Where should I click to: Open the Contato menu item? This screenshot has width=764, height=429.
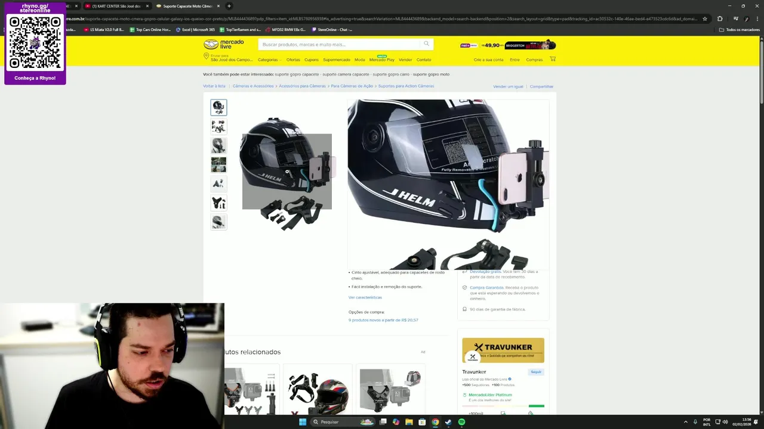[424, 60]
